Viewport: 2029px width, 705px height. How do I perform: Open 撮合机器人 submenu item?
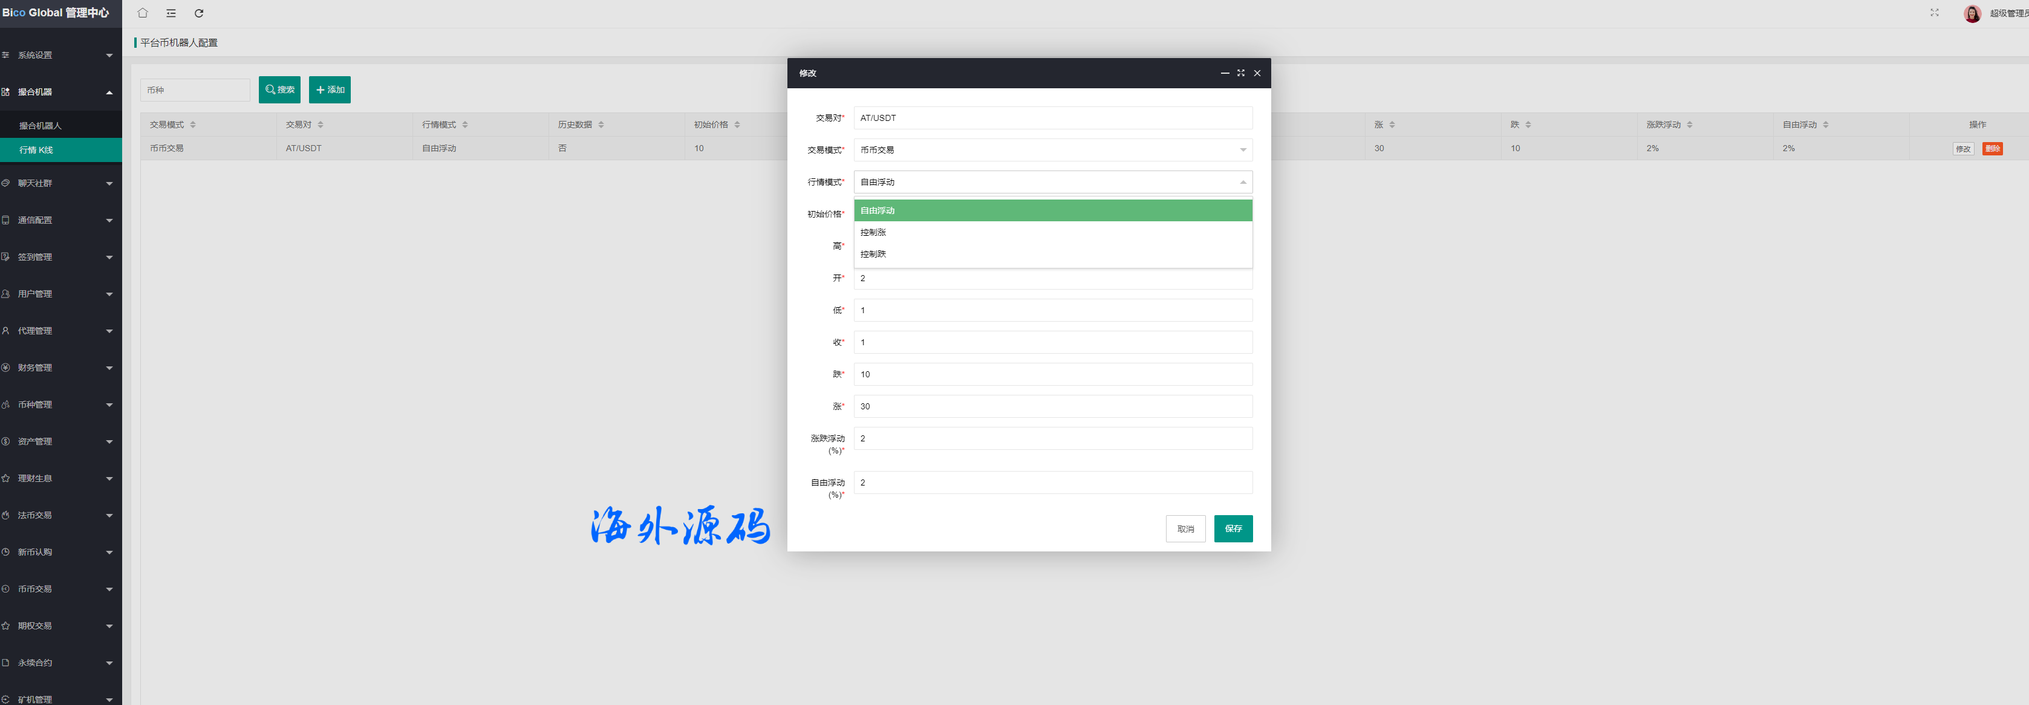[41, 126]
